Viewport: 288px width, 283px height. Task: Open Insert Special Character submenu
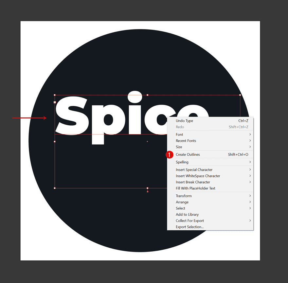pyautogui.click(x=194, y=169)
